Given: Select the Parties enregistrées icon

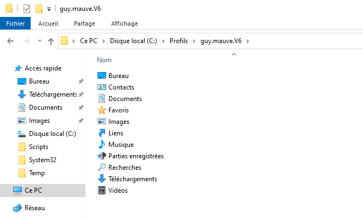Looking at the screenshot, I should click(x=102, y=156).
